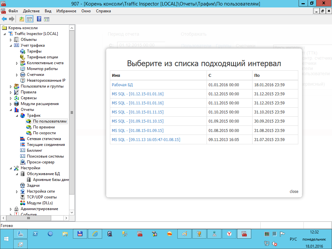Click the Прокси-сервер icon
The image size is (332, 249).
point(23,162)
